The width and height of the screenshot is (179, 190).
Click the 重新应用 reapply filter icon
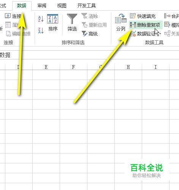(84, 25)
